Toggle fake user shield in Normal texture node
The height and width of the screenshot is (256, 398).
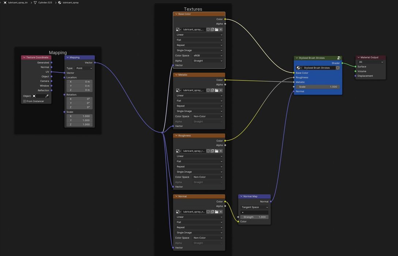(x=208, y=212)
